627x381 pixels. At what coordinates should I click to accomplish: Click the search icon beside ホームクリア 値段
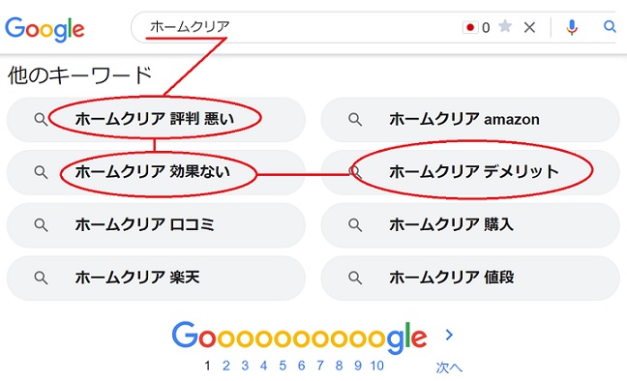[355, 278]
